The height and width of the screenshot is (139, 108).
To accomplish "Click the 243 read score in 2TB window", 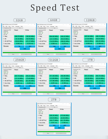I will [54, 125].
